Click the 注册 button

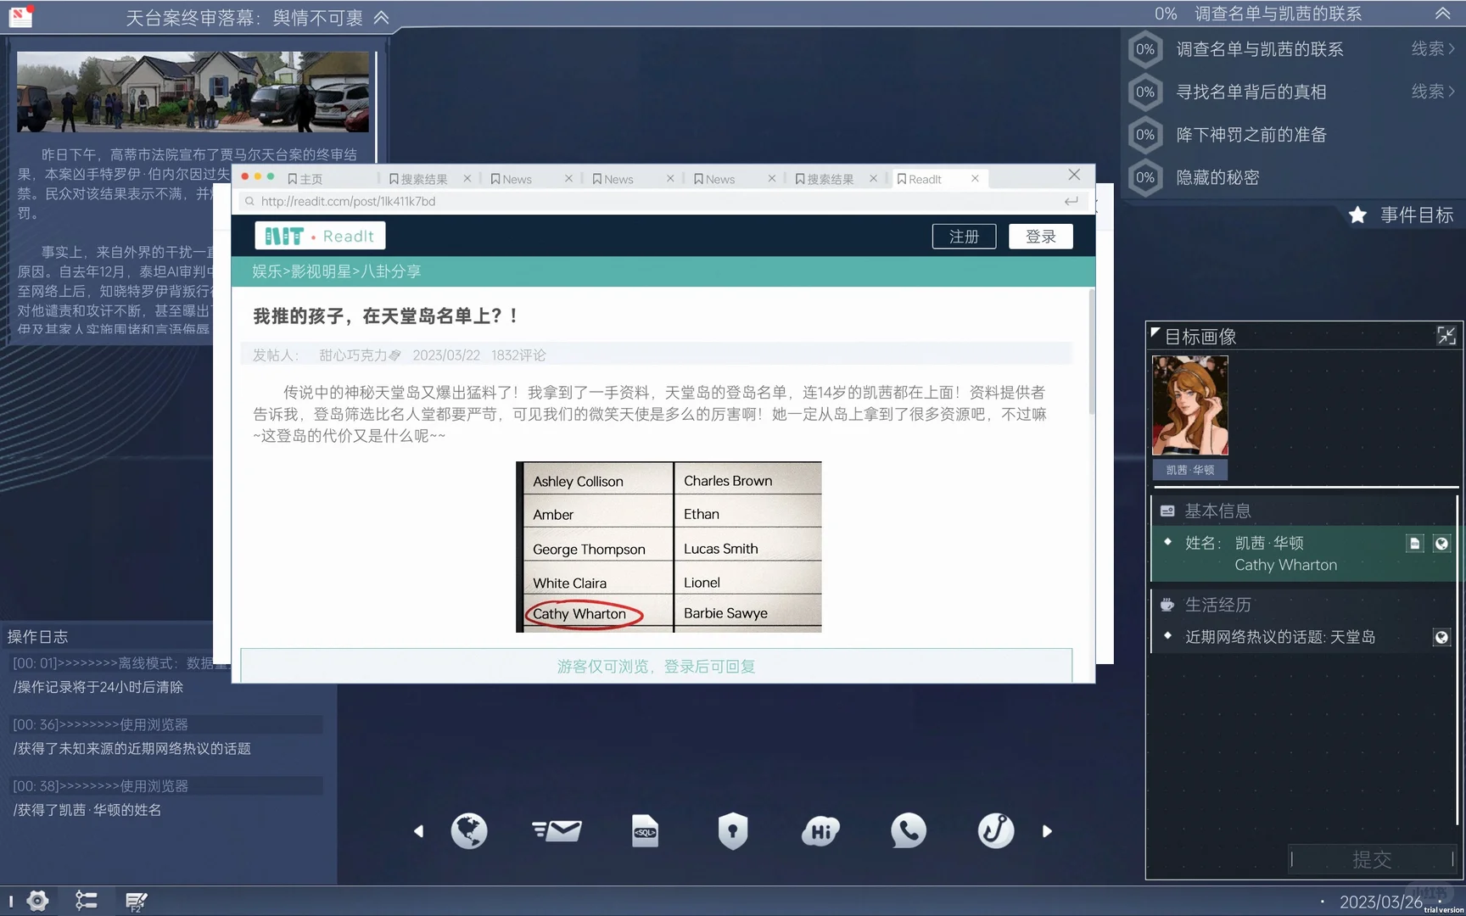(964, 237)
